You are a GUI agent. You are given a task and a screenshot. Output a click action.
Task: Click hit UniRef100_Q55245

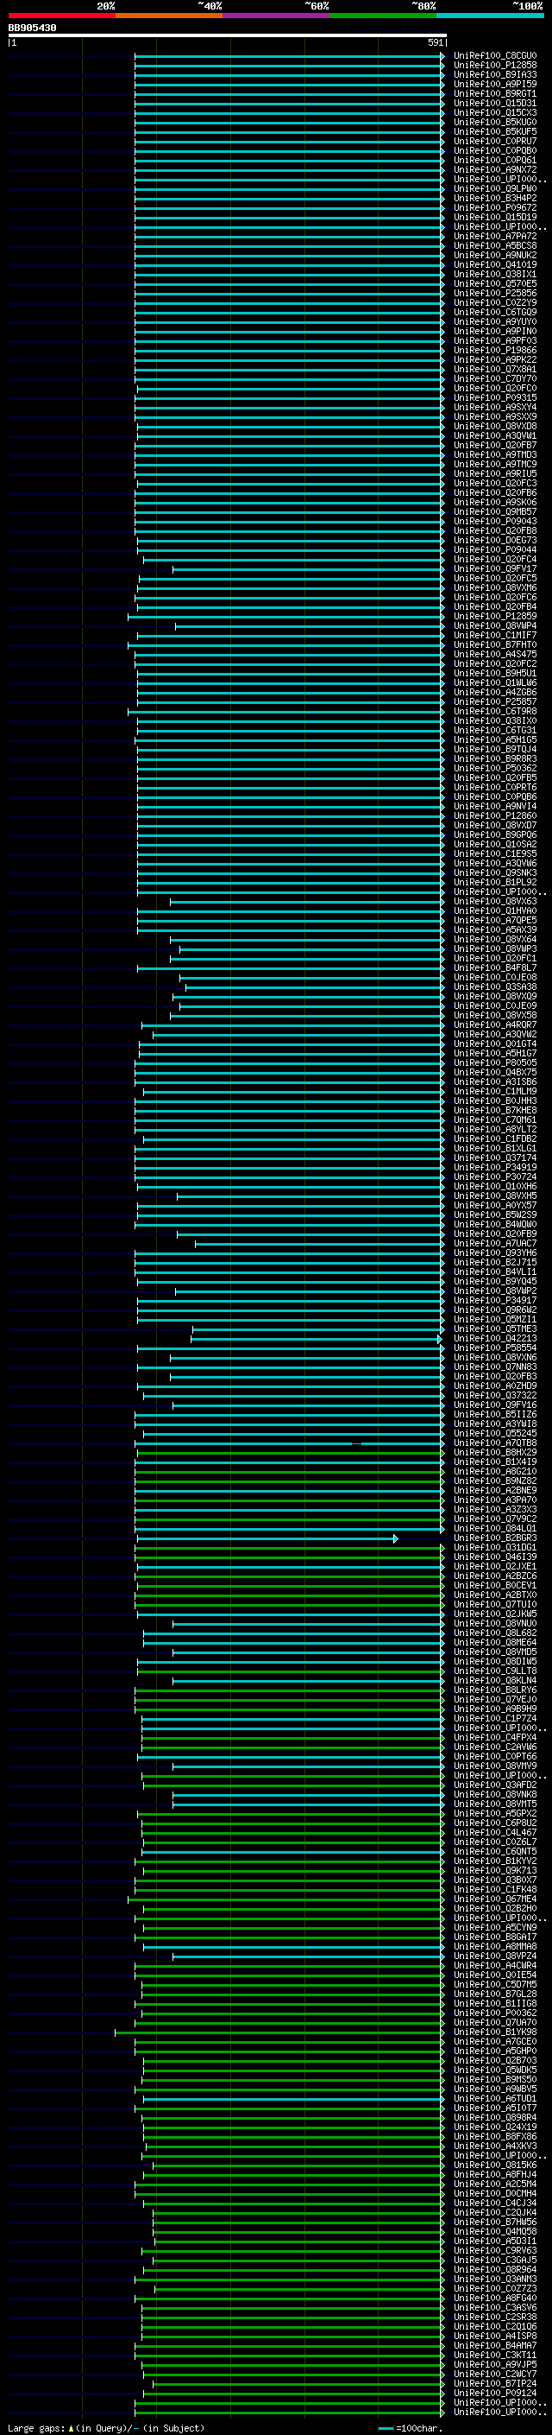point(495,1434)
